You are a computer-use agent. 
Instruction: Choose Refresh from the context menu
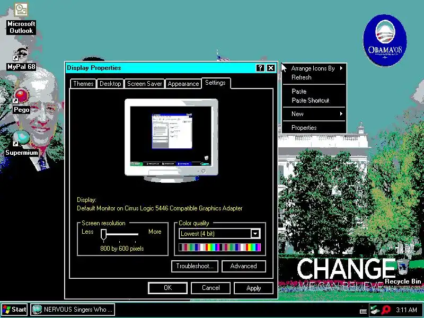(314, 77)
